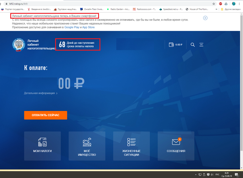
Task: Open the hamburger menu in header
Action: 201,45
